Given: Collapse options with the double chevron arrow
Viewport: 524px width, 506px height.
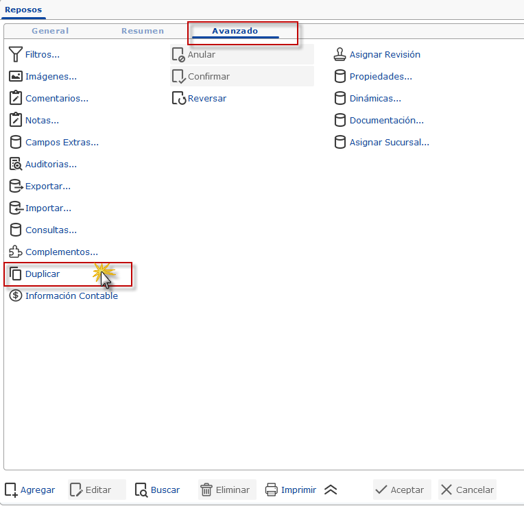Looking at the screenshot, I should [331, 490].
